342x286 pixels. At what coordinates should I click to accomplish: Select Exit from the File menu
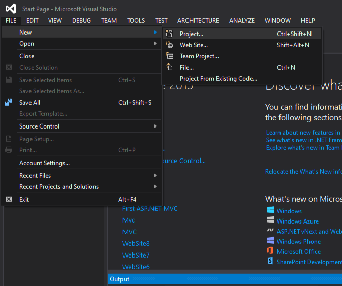click(x=82, y=200)
